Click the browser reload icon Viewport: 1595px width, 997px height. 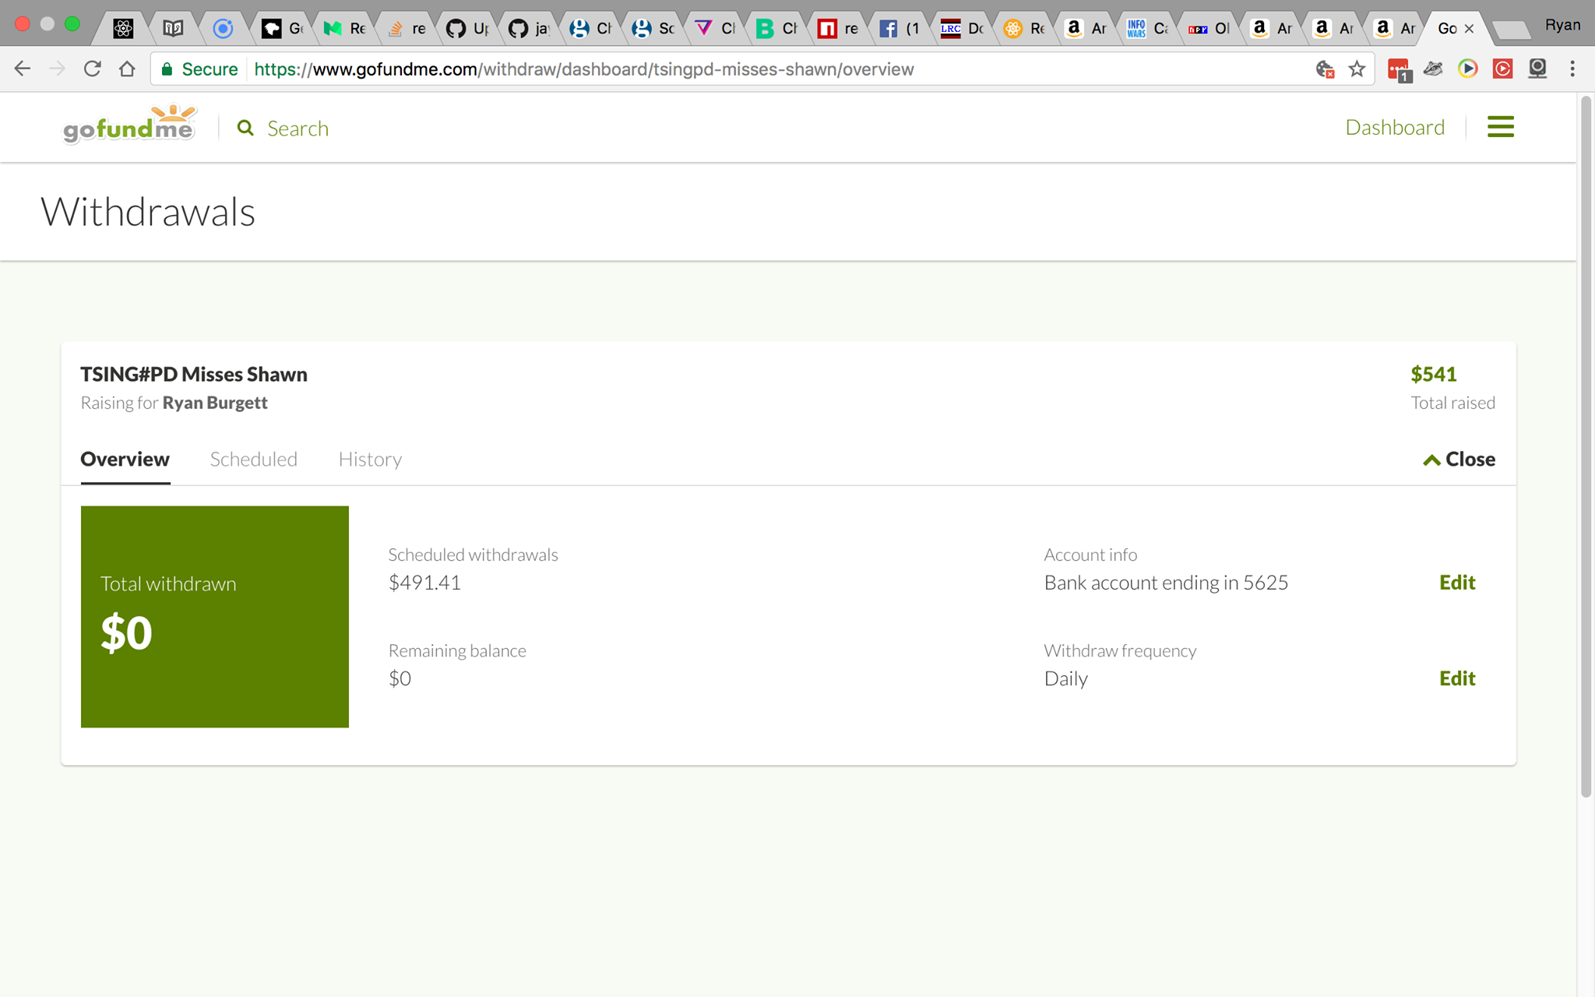tap(92, 69)
